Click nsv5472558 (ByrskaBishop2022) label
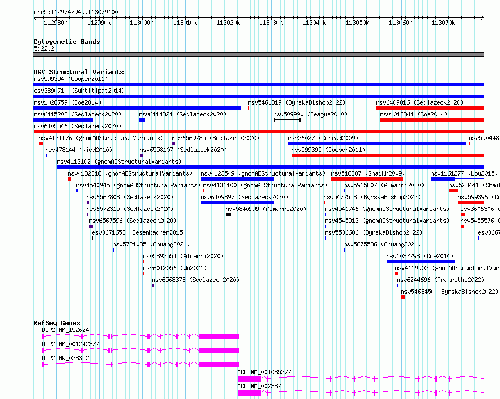The image size is (500, 399). pyautogui.click(x=372, y=197)
